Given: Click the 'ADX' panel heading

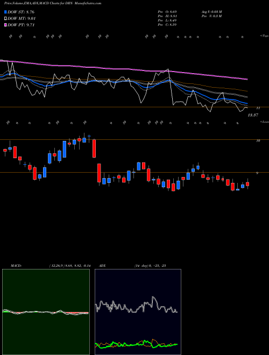Looking at the screenshot, I should (102, 266).
